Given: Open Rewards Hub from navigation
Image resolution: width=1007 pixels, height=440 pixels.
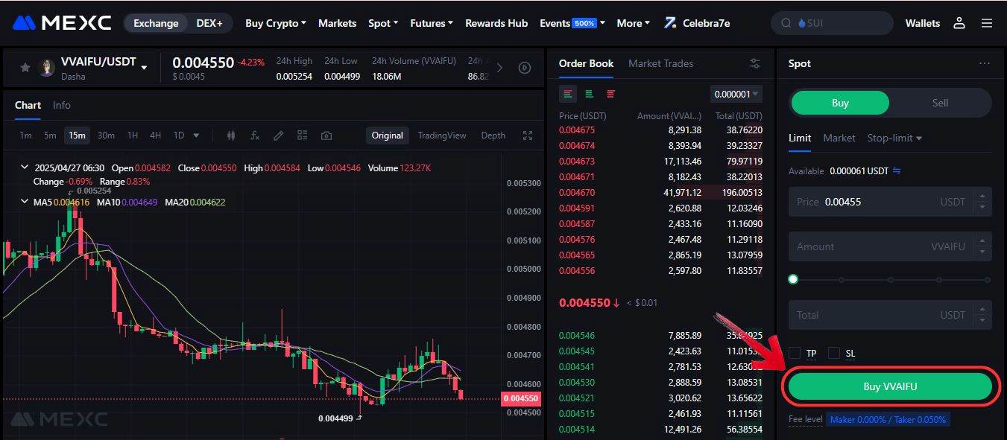Looking at the screenshot, I should tap(496, 23).
